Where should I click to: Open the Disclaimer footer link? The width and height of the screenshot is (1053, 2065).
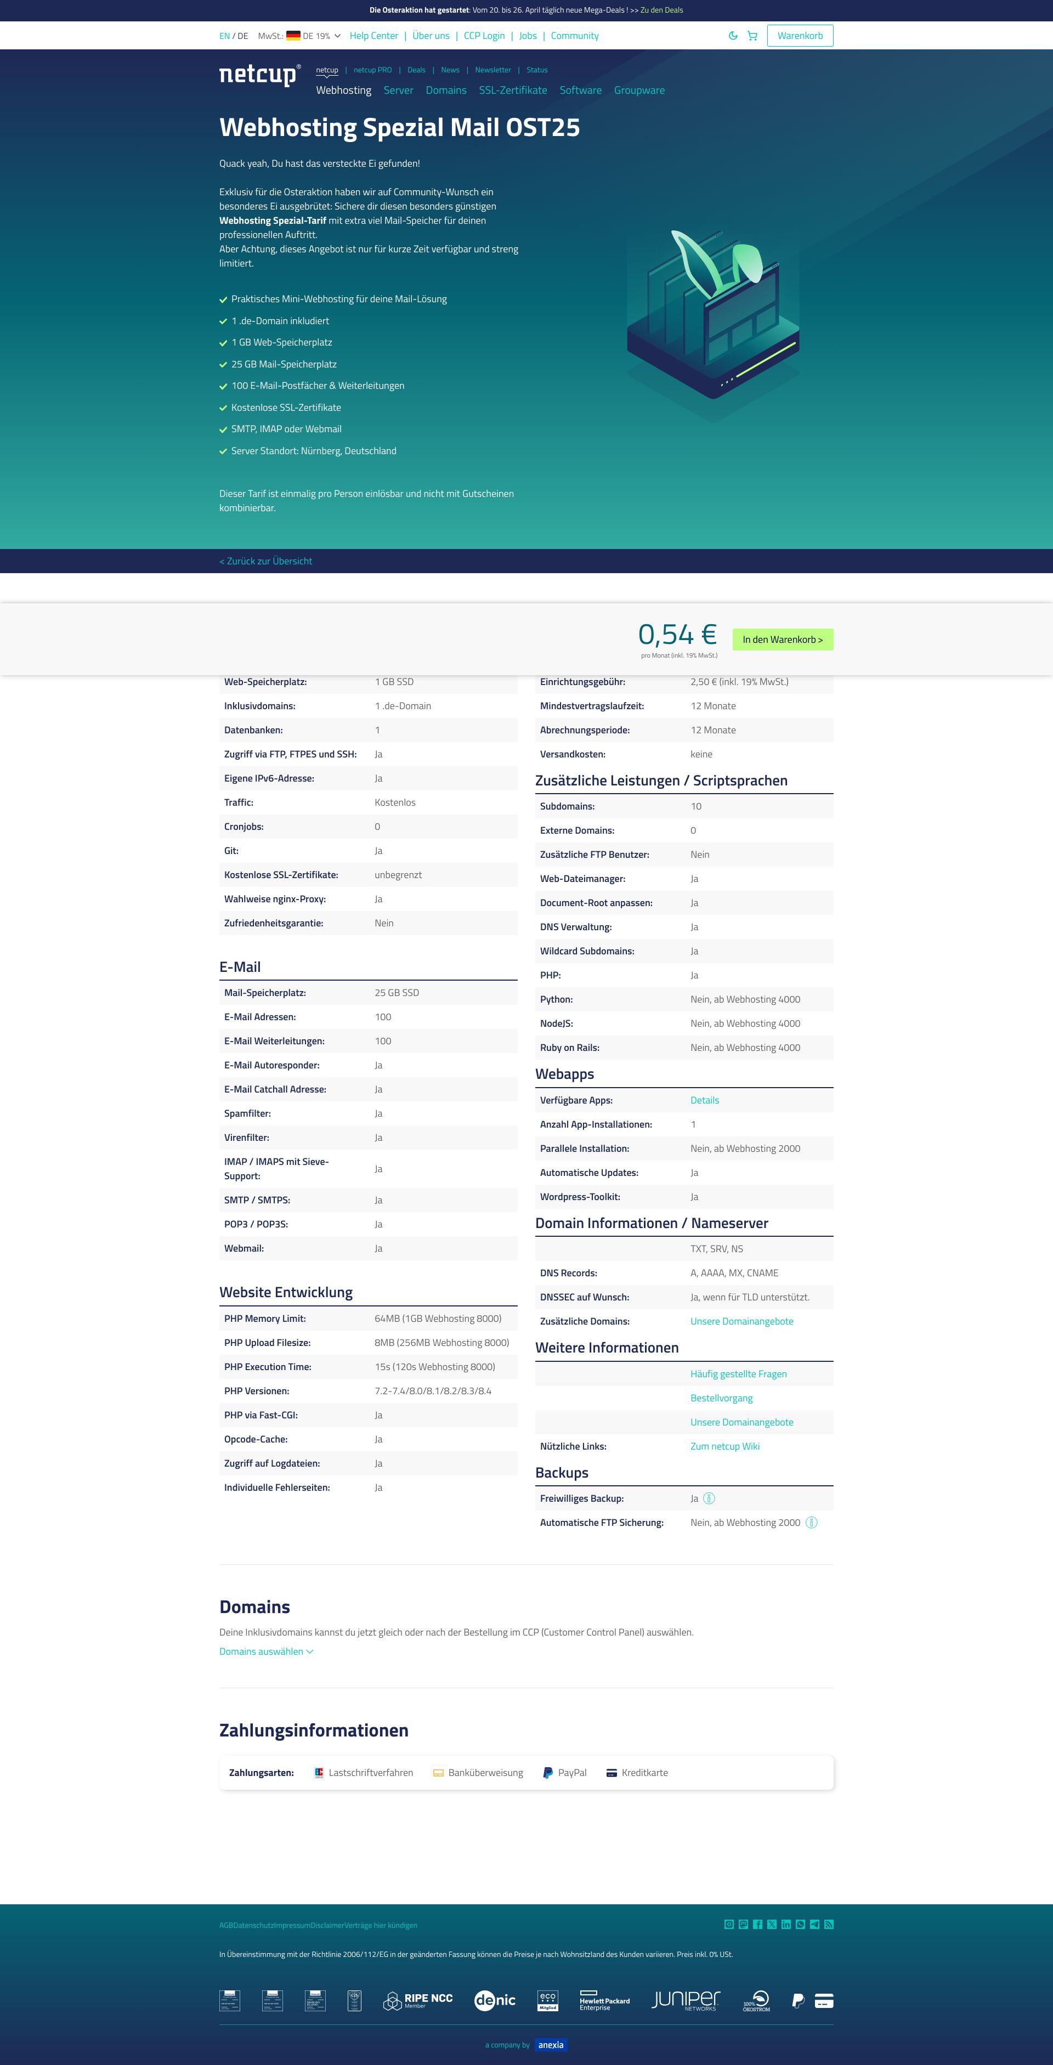coord(327,1926)
